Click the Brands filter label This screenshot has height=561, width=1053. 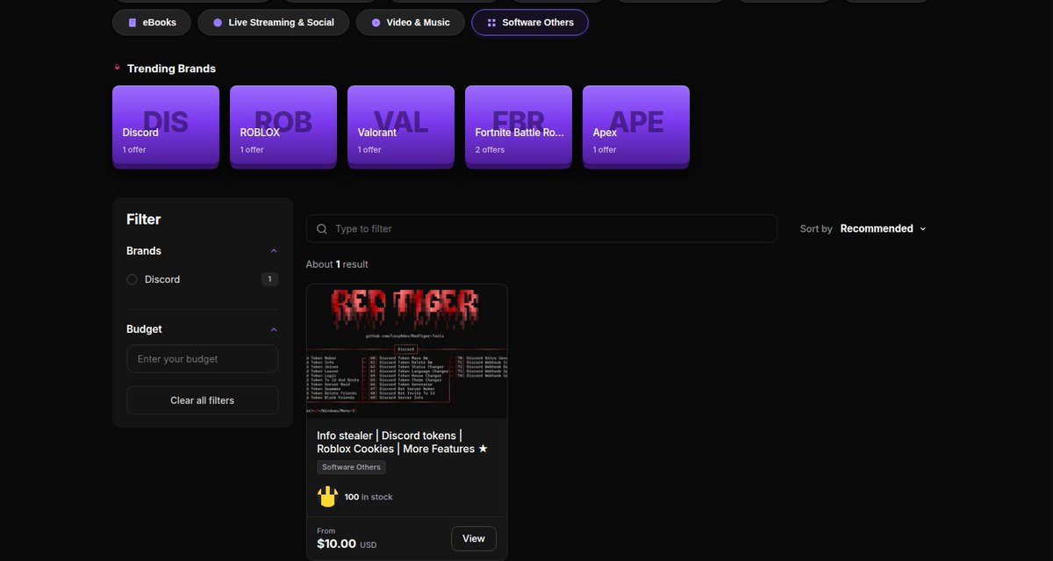[x=144, y=251]
